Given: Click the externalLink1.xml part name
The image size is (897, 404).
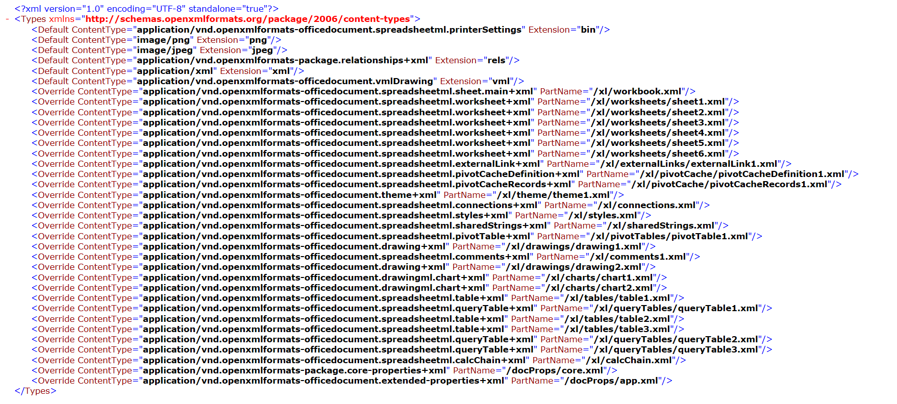Looking at the screenshot, I should click(689, 164).
